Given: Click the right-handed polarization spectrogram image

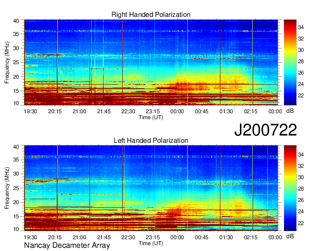Looking at the screenshot, I should click(151, 62).
